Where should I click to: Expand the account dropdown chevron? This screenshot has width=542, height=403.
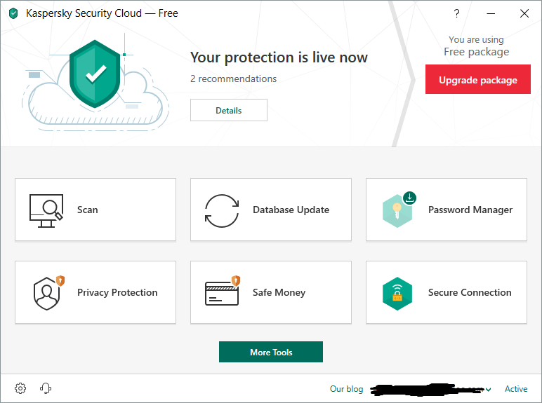(x=488, y=389)
